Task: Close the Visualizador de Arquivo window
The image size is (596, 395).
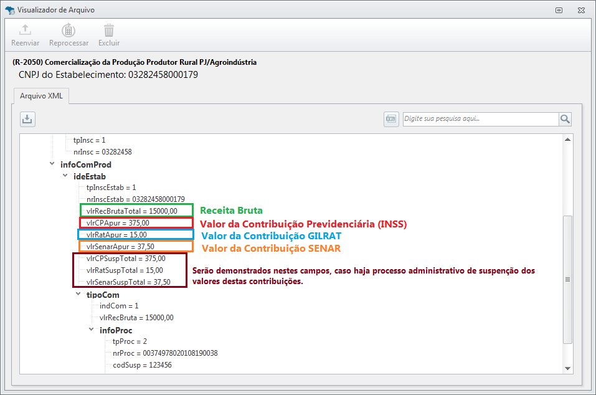Action: pos(581,10)
